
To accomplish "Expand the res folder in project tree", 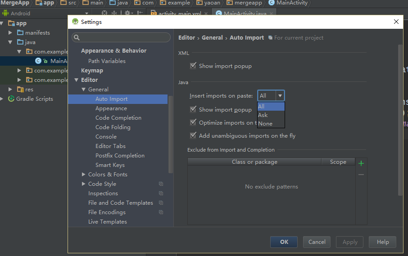I will click(x=10, y=90).
